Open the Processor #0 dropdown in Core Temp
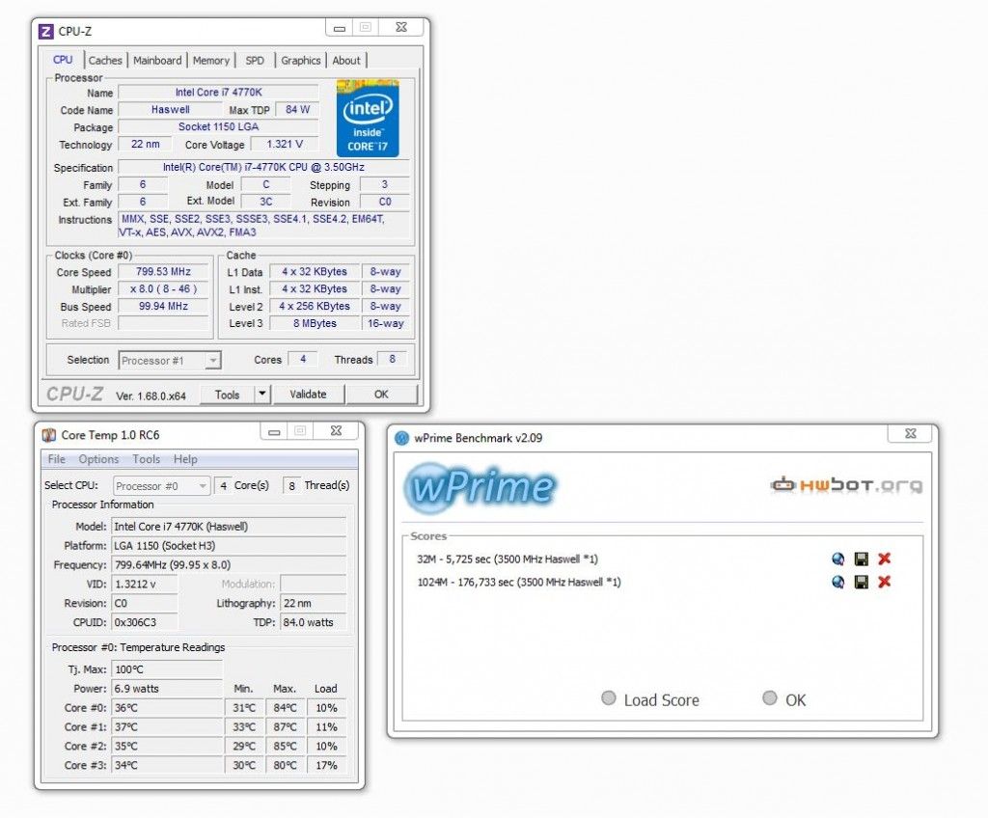Image resolution: width=988 pixels, height=818 pixels. click(161, 486)
